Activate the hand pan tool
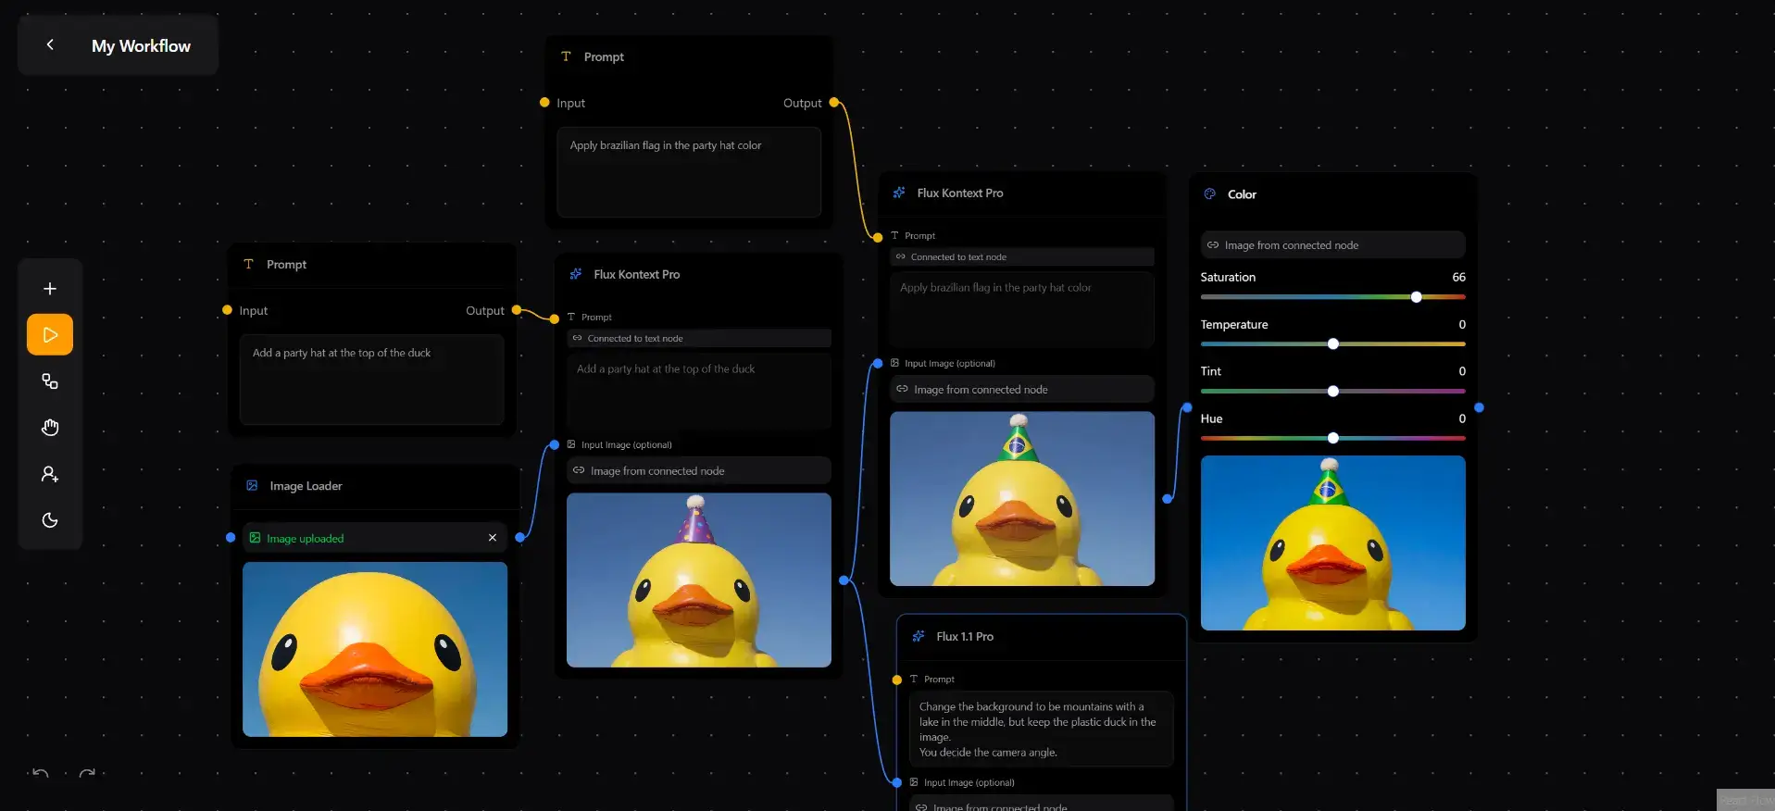 click(50, 428)
